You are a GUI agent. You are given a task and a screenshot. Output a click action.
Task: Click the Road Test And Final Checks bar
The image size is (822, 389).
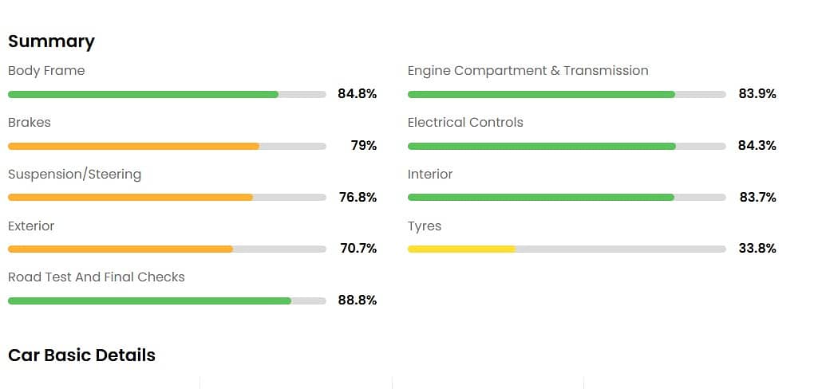pos(167,301)
